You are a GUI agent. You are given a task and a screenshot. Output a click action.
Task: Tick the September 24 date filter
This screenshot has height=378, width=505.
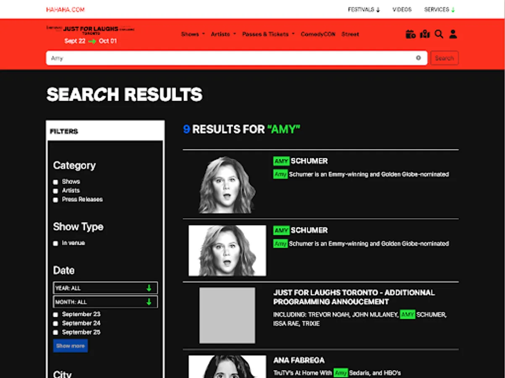pos(55,323)
